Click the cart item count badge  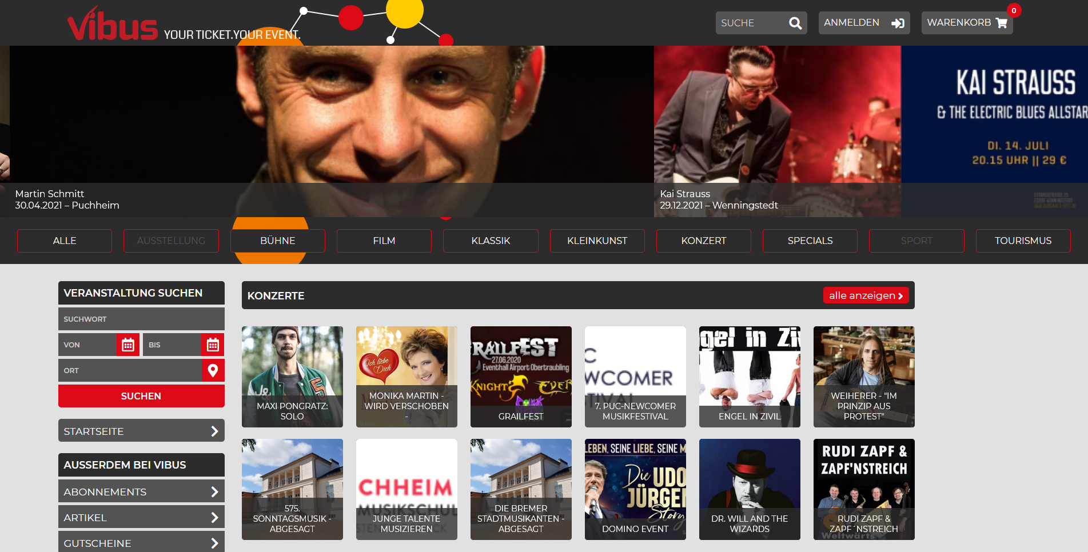1014,10
